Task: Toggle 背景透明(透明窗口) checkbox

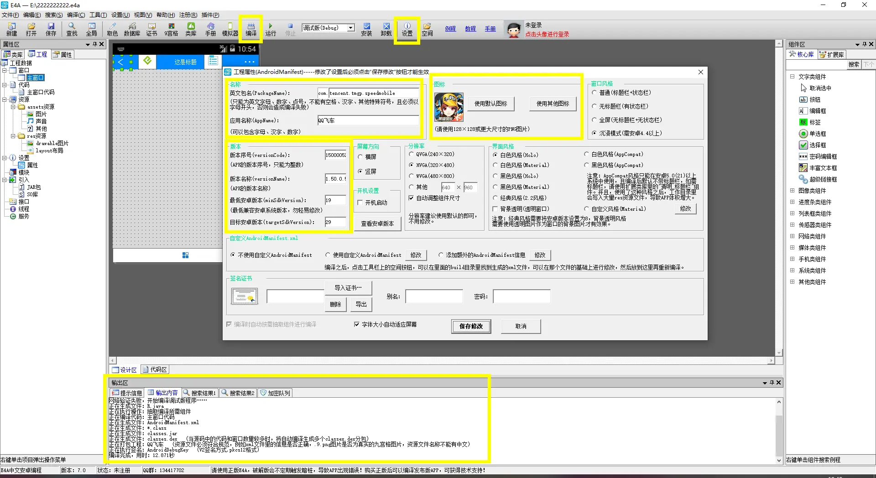Action: coord(521,209)
